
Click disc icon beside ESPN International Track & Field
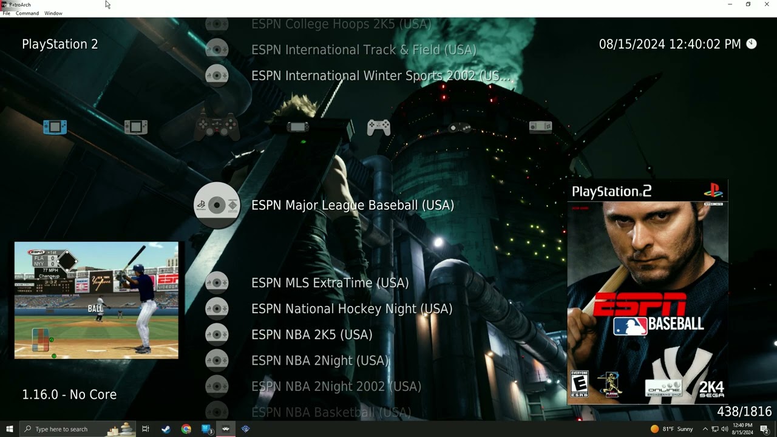tap(217, 49)
